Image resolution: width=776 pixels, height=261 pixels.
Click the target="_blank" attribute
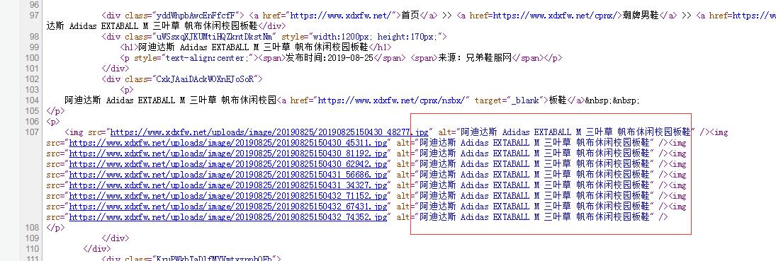click(x=510, y=100)
